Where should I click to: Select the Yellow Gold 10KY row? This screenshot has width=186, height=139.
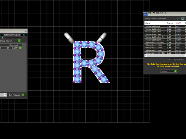click(x=165, y=29)
